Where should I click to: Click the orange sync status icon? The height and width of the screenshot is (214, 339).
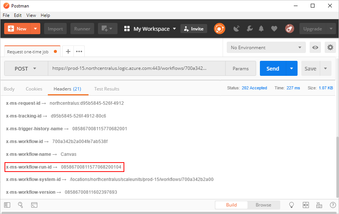[220, 29]
